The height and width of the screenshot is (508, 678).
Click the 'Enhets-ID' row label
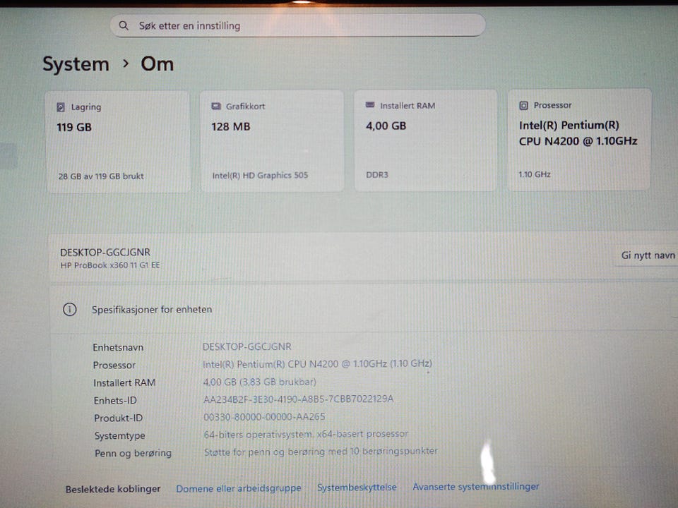[115, 401]
